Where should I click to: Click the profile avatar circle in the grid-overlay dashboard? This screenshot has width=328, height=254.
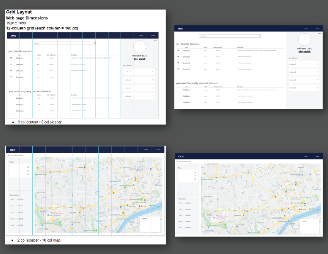140,46
